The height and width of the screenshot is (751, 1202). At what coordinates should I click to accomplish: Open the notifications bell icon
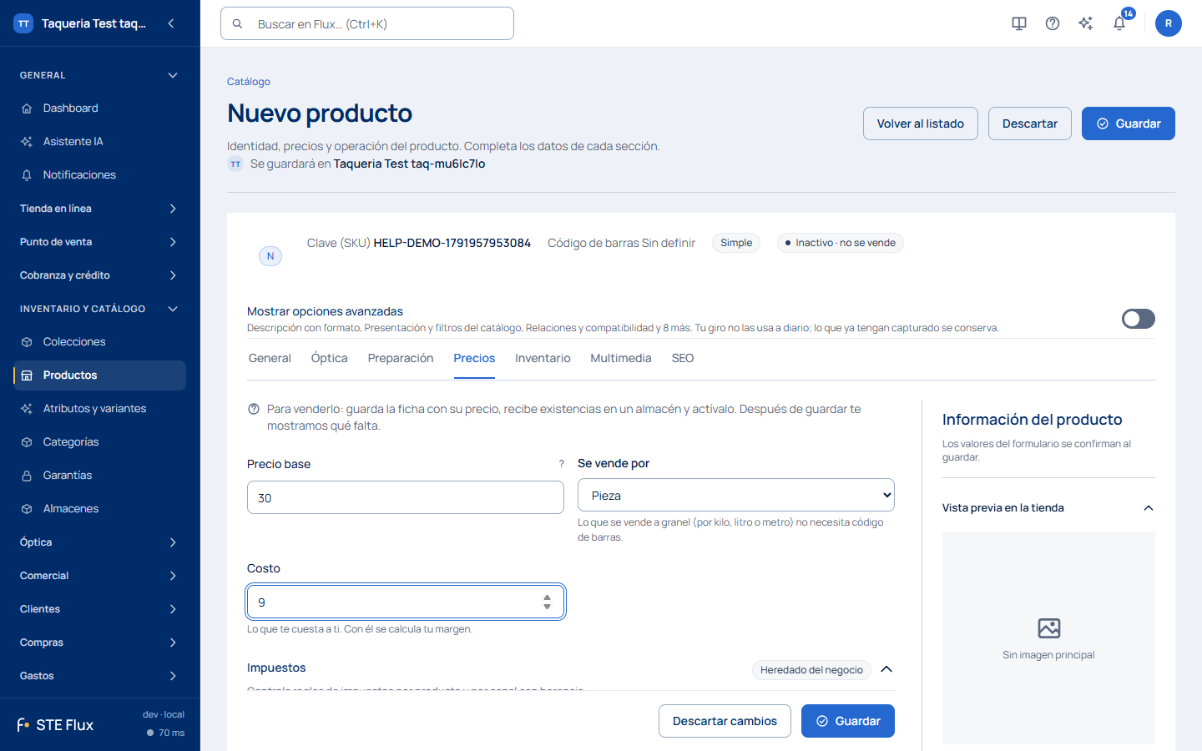coord(1119,23)
